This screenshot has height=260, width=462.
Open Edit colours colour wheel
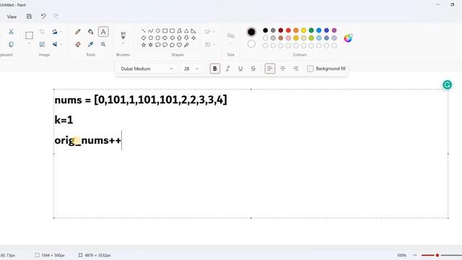[348, 38]
